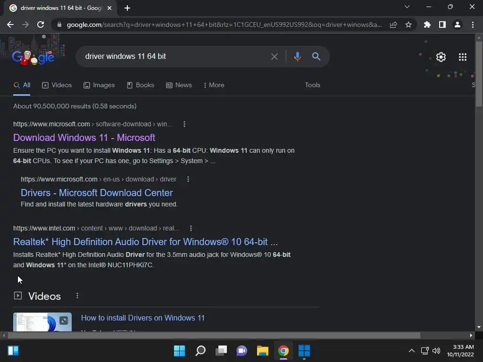This screenshot has height=362, width=483.
Task: Click the Google doodle logo
Action: (x=33, y=57)
